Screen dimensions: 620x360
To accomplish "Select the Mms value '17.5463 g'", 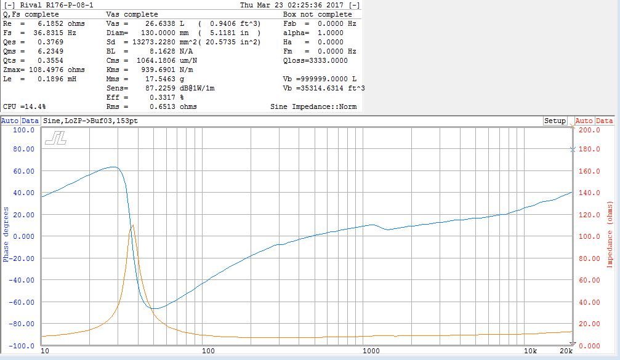I will click(x=164, y=79).
